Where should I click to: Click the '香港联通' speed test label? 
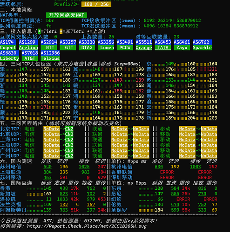(122, 172)
